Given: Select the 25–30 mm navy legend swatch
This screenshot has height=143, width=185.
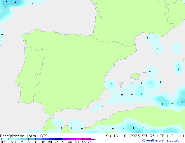Looking at the screenshot, I should pyautogui.click(x=59, y=139).
